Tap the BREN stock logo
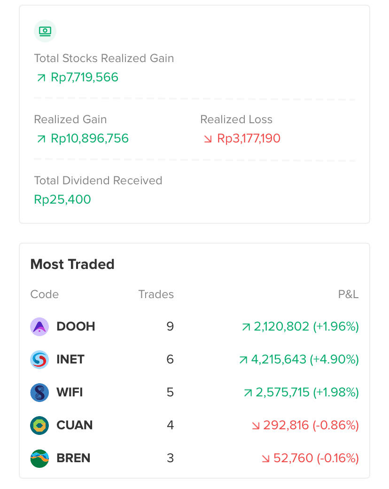389x489 pixels. pyautogui.click(x=39, y=458)
